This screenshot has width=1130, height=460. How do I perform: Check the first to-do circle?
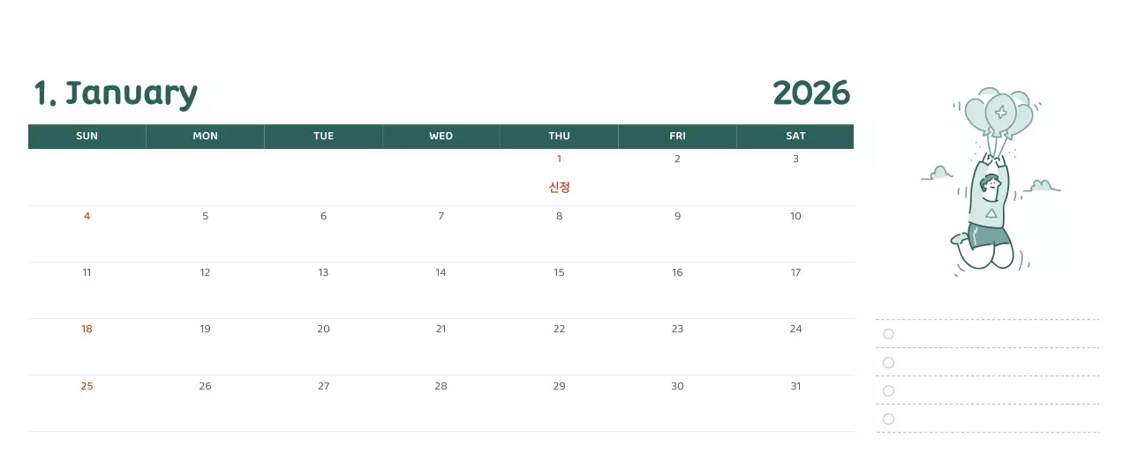coord(888,334)
